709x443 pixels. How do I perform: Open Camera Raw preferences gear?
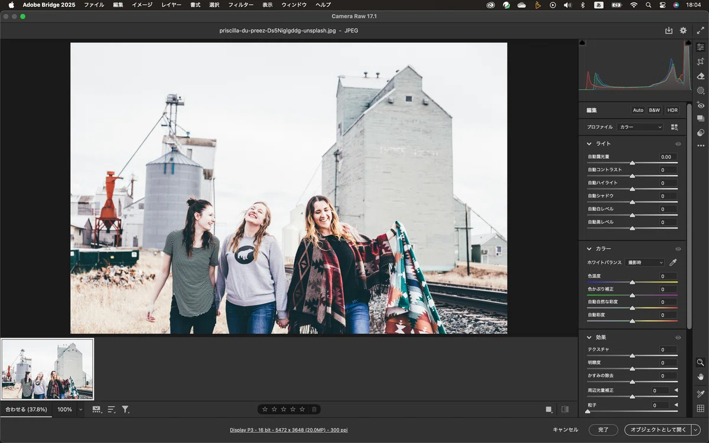point(684,31)
